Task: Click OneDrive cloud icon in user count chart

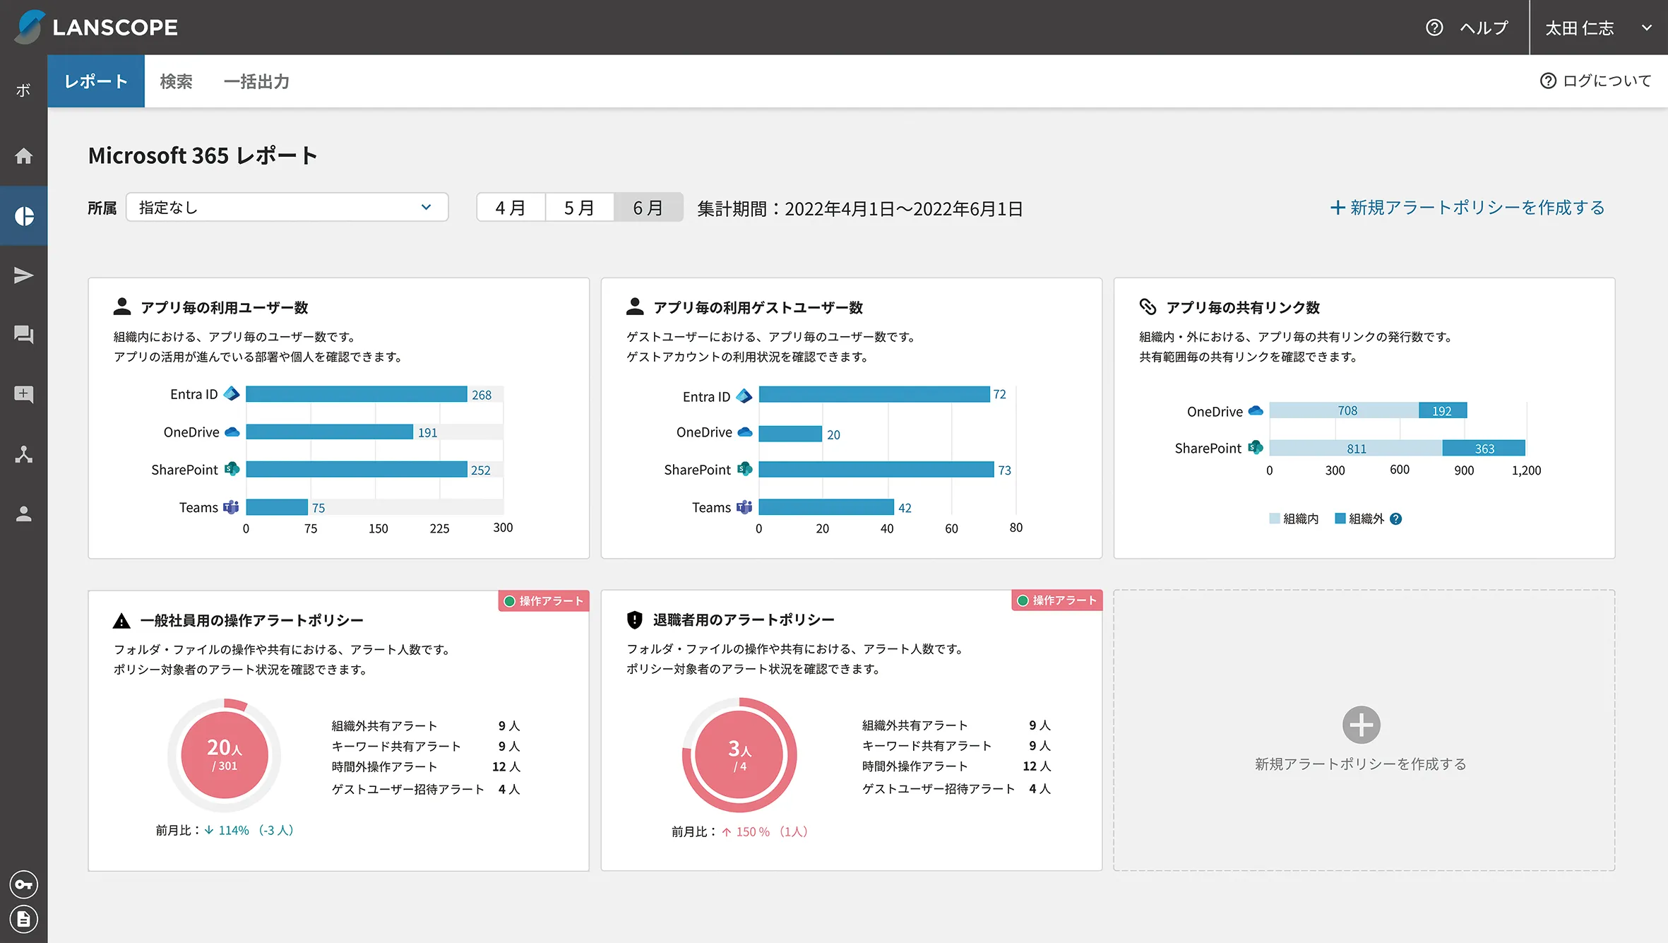Action: tap(232, 432)
